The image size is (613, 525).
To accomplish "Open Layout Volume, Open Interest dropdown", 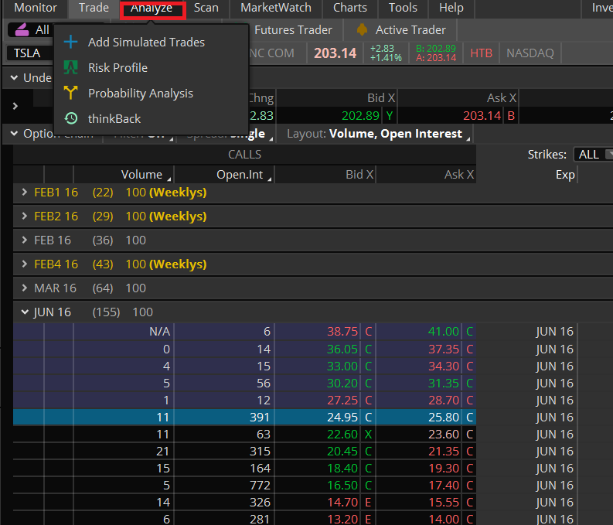I will (396, 134).
